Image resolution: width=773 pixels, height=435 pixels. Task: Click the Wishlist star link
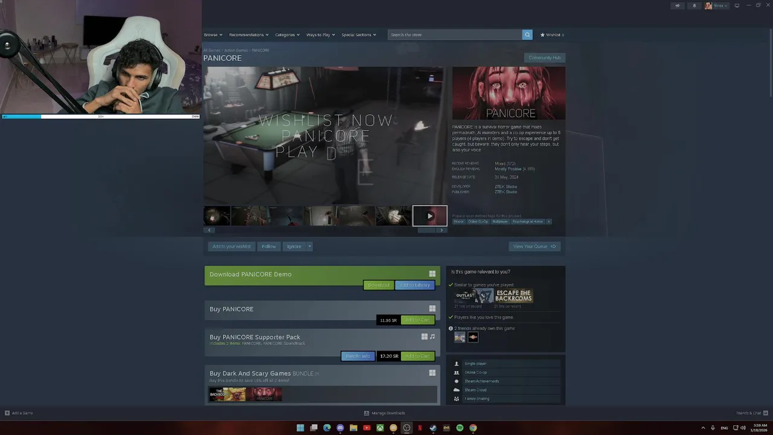552,34
